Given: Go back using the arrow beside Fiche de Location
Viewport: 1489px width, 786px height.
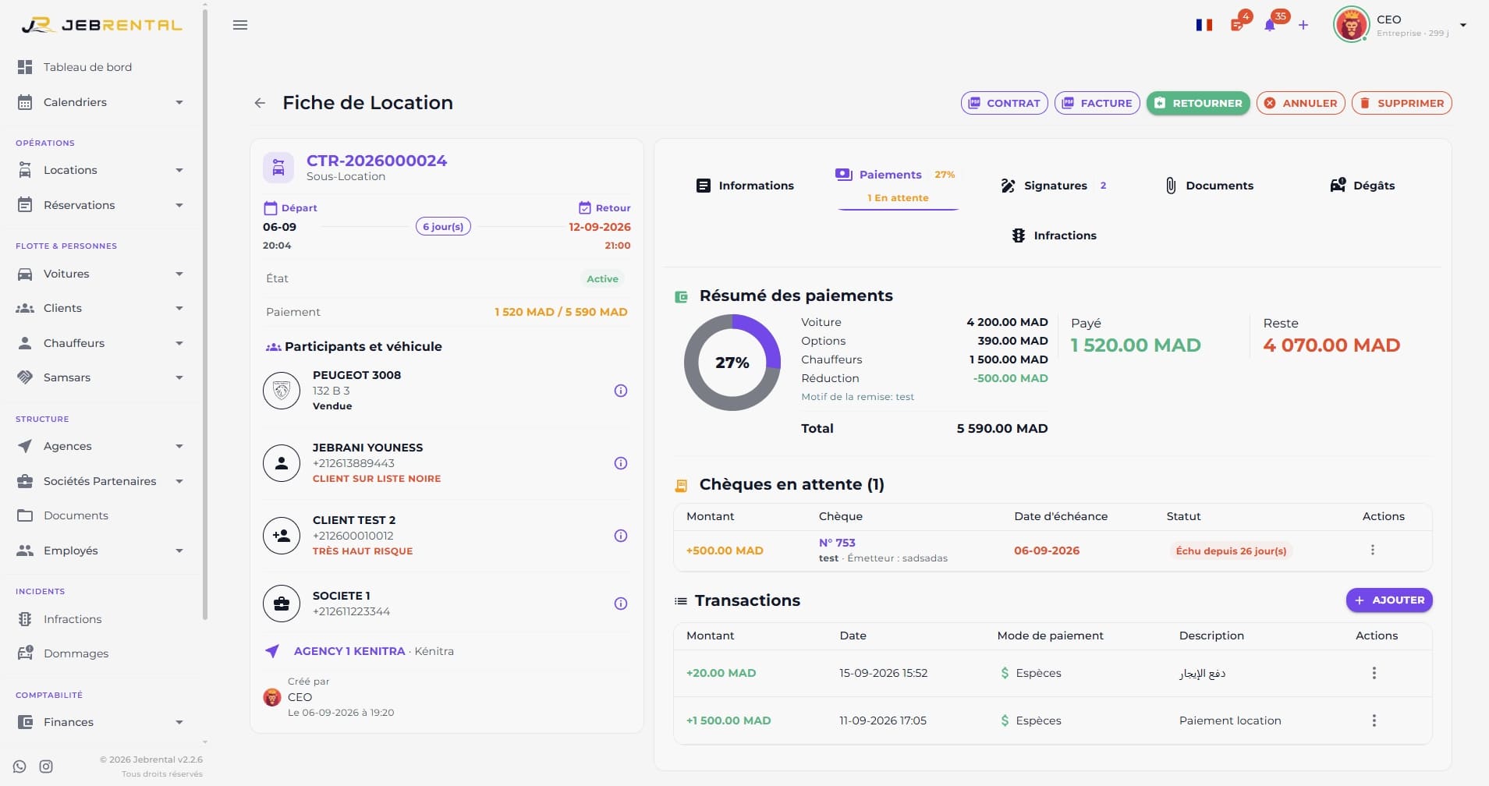Looking at the screenshot, I should (260, 103).
